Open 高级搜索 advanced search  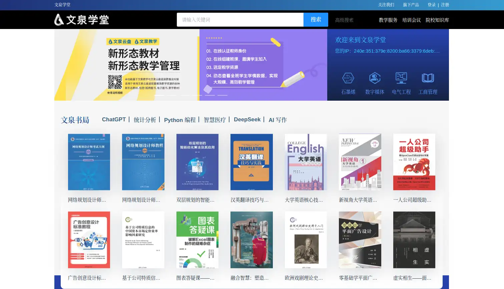[x=344, y=20]
